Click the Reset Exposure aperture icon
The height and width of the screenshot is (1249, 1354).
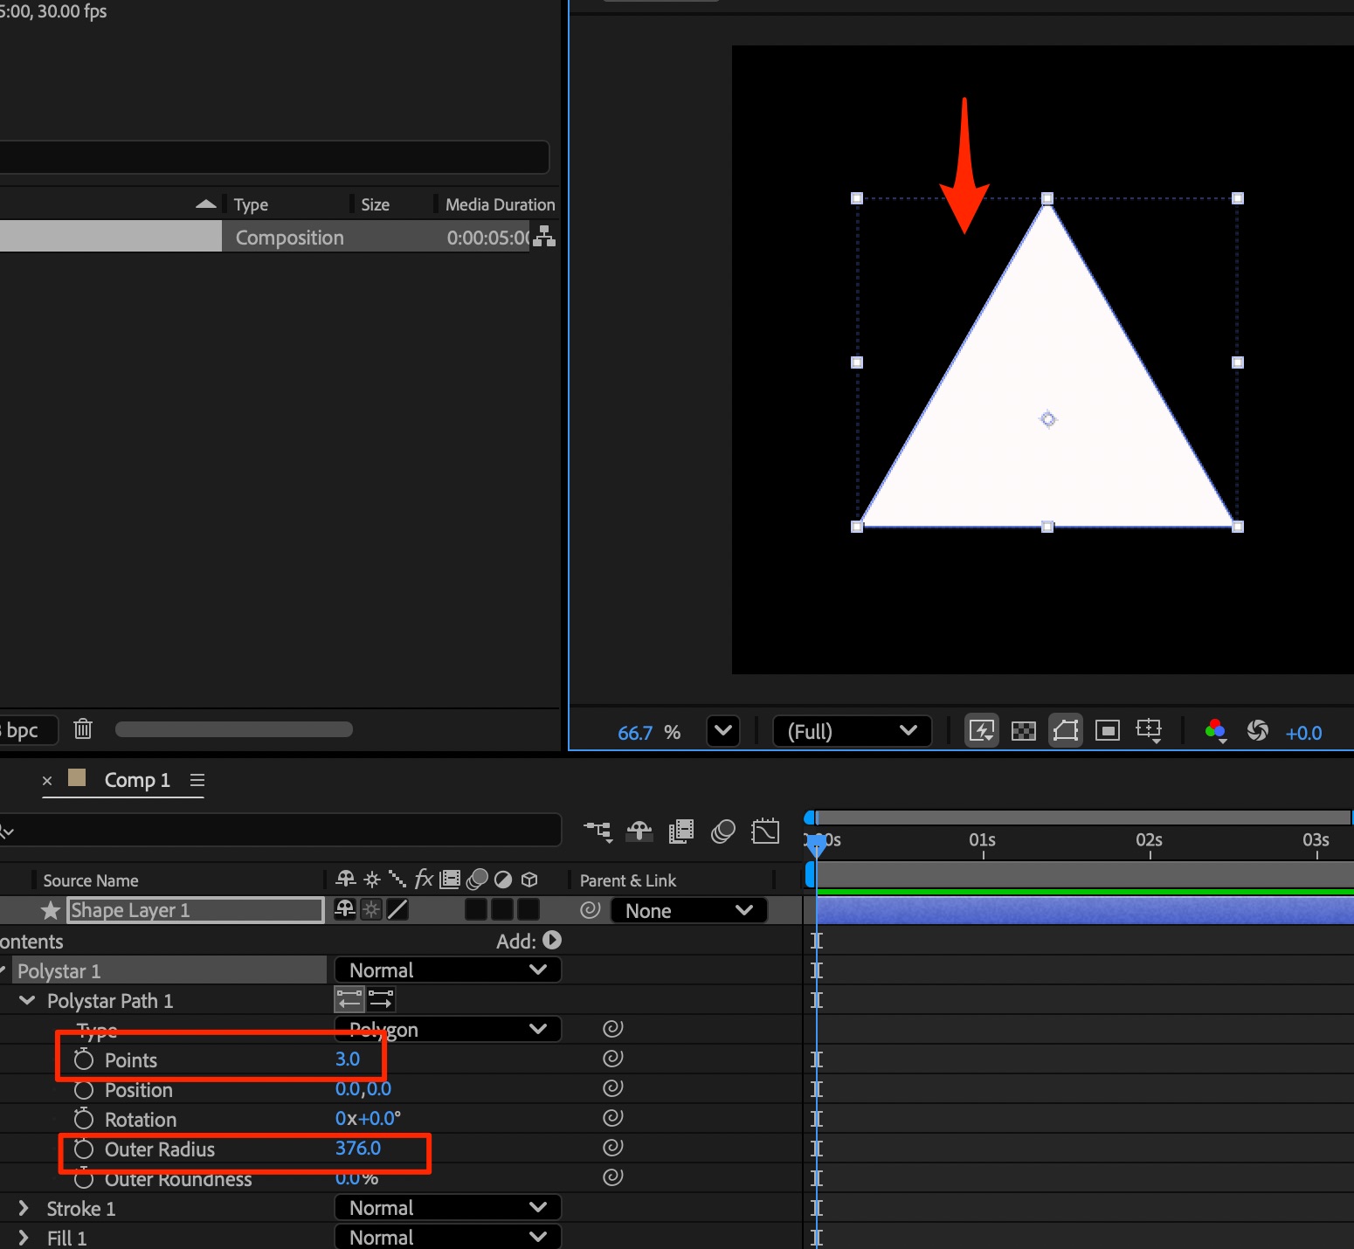pos(1257,731)
